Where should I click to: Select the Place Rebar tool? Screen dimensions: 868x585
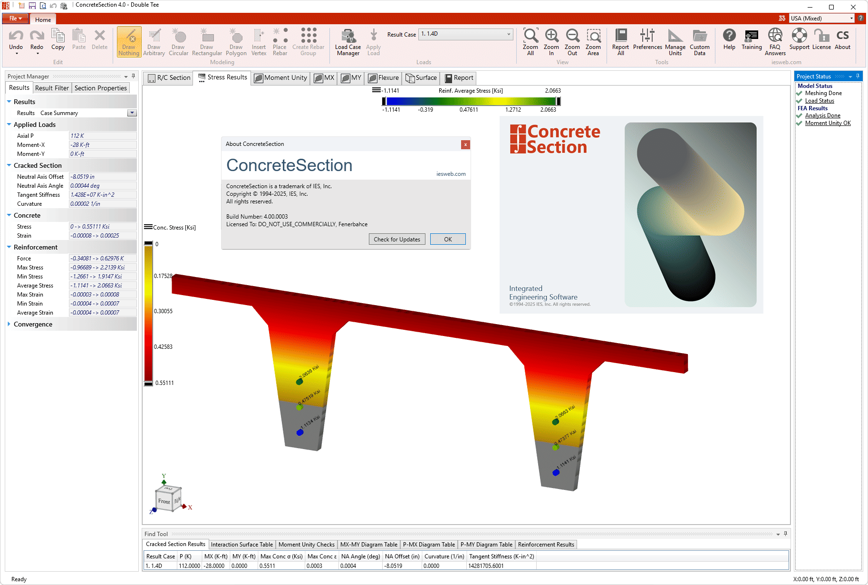tap(280, 42)
